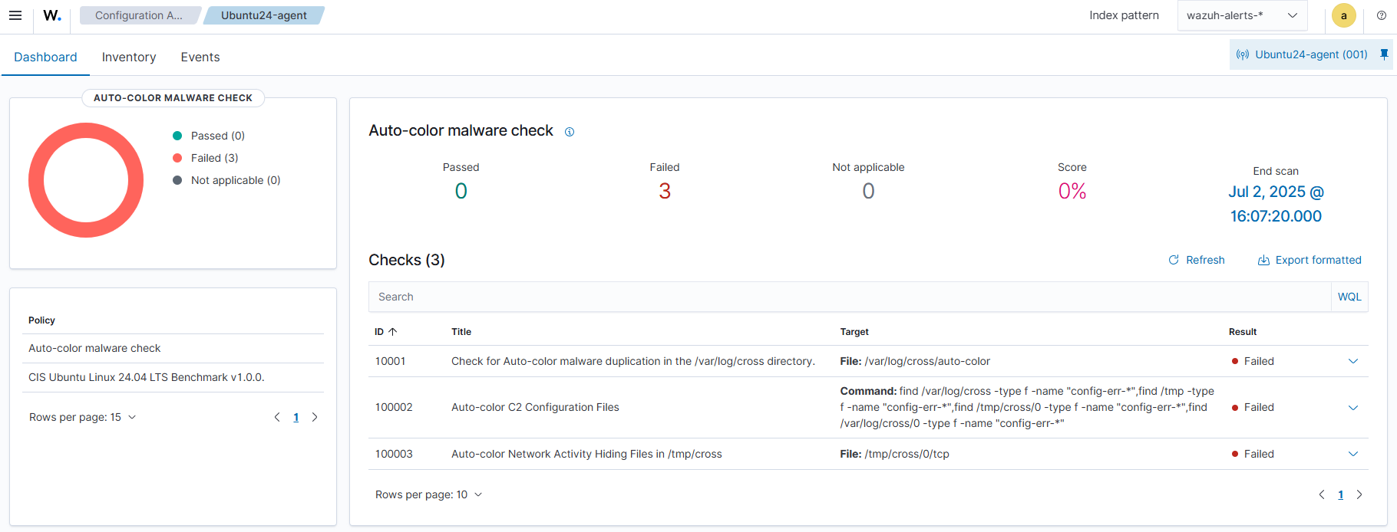Image resolution: width=1397 pixels, height=532 pixels.
Task: Go to next page of Checks table
Action: click(1359, 494)
